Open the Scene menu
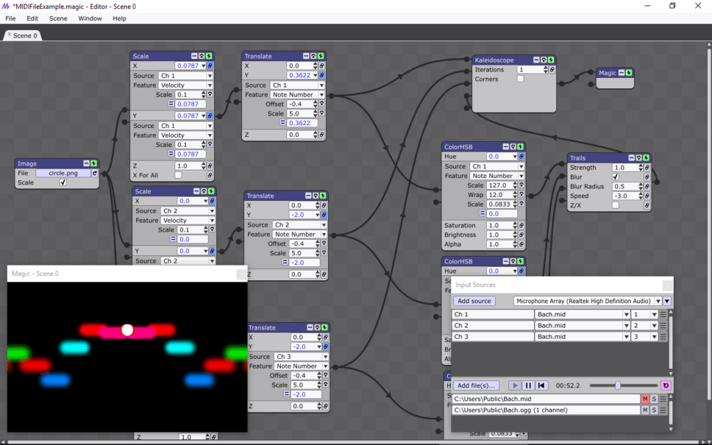 pyautogui.click(x=58, y=18)
